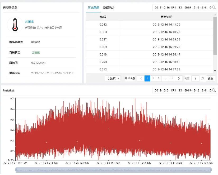Jump to page 2 in pagination
This screenshot has height=175, width=218.
coord(154,78)
